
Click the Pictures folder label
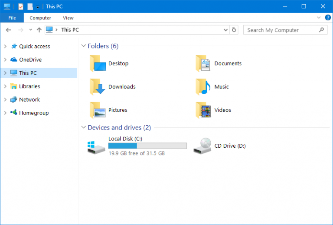pos(118,110)
